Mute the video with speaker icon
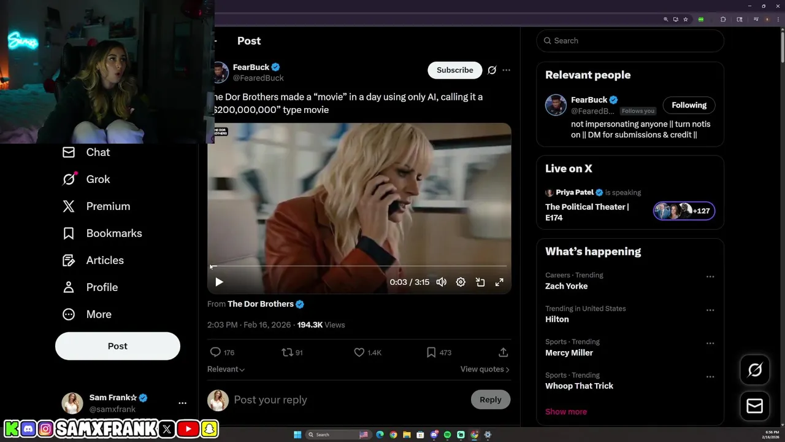 [x=441, y=282]
